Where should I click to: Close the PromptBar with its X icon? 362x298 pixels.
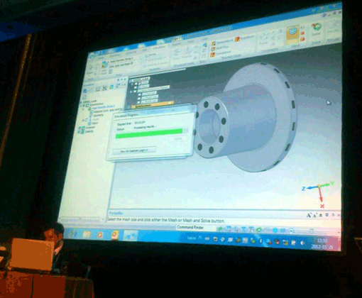(x=339, y=215)
